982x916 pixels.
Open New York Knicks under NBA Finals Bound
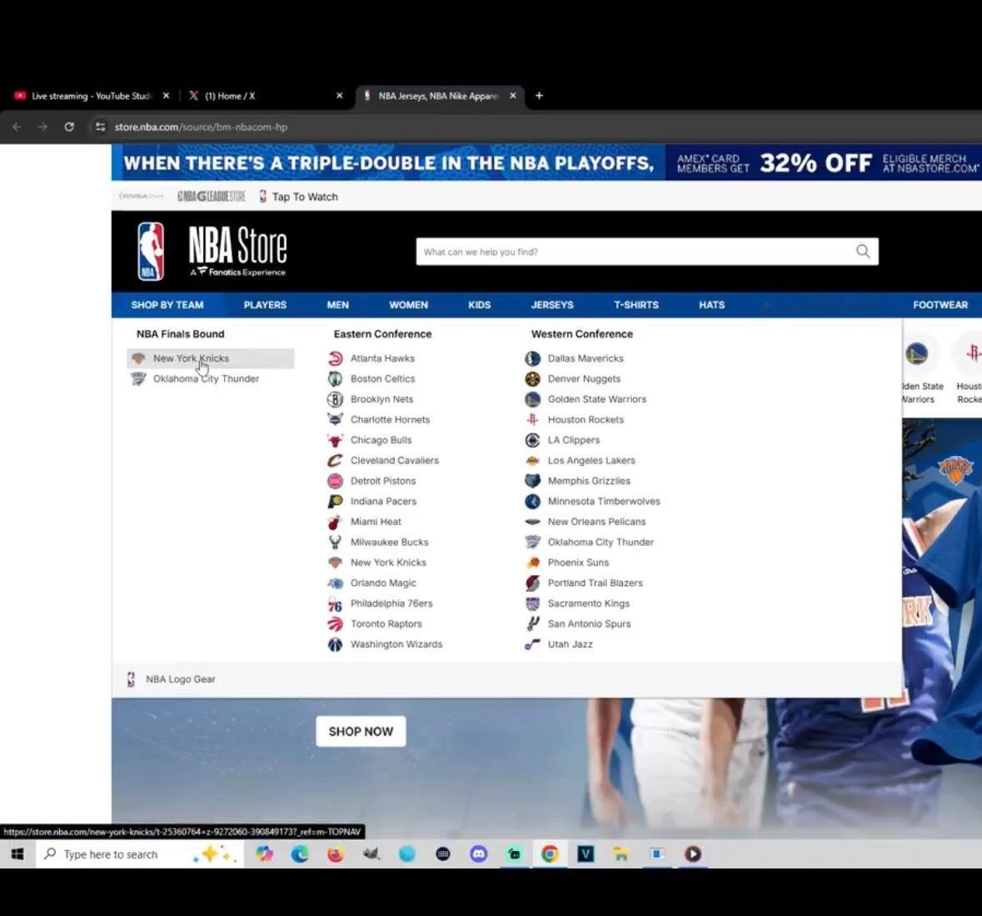(x=211, y=358)
